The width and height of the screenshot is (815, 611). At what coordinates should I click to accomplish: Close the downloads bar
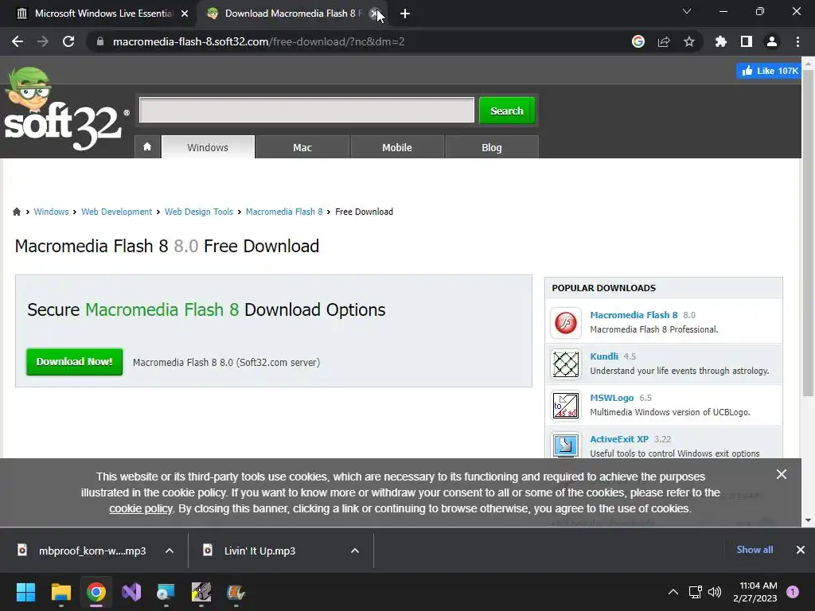[x=801, y=550]
